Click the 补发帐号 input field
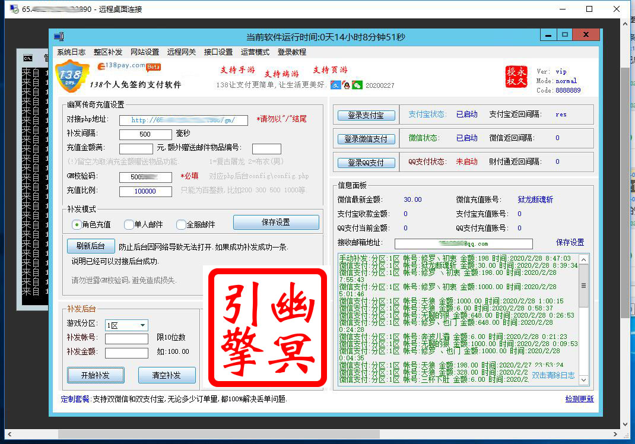The height and width of the screenshot is (444, 635). click(x=126, y=339)
